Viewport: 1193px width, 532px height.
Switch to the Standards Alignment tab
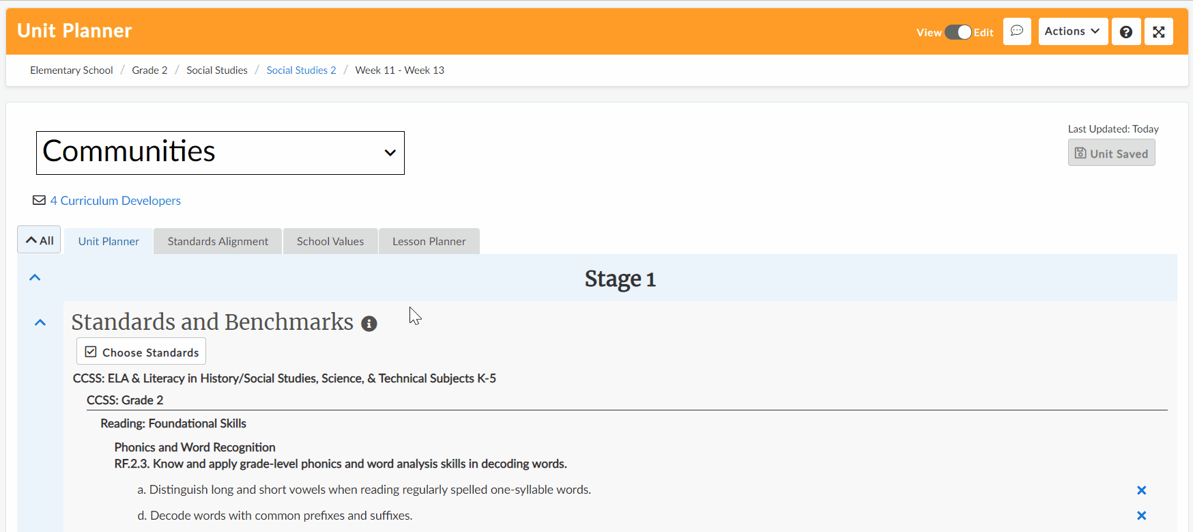coord(218,241)
